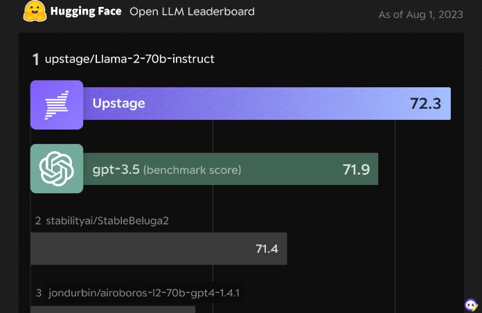Click the gpt-3.5 label in the green bar
Viewport: 482px width, 313px height.
[116, 169]
